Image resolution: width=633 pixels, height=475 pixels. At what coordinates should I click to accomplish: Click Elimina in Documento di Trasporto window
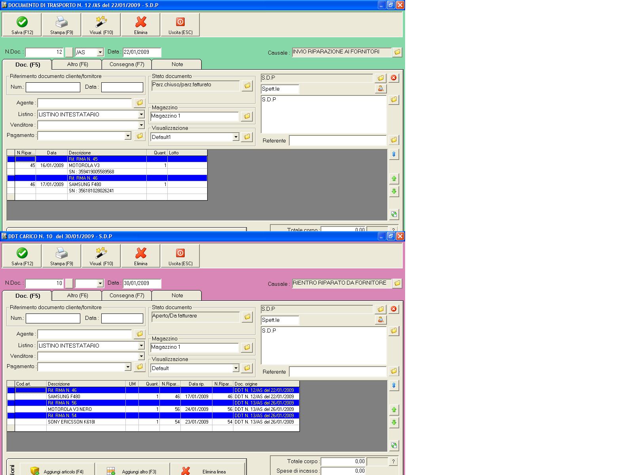141,25
